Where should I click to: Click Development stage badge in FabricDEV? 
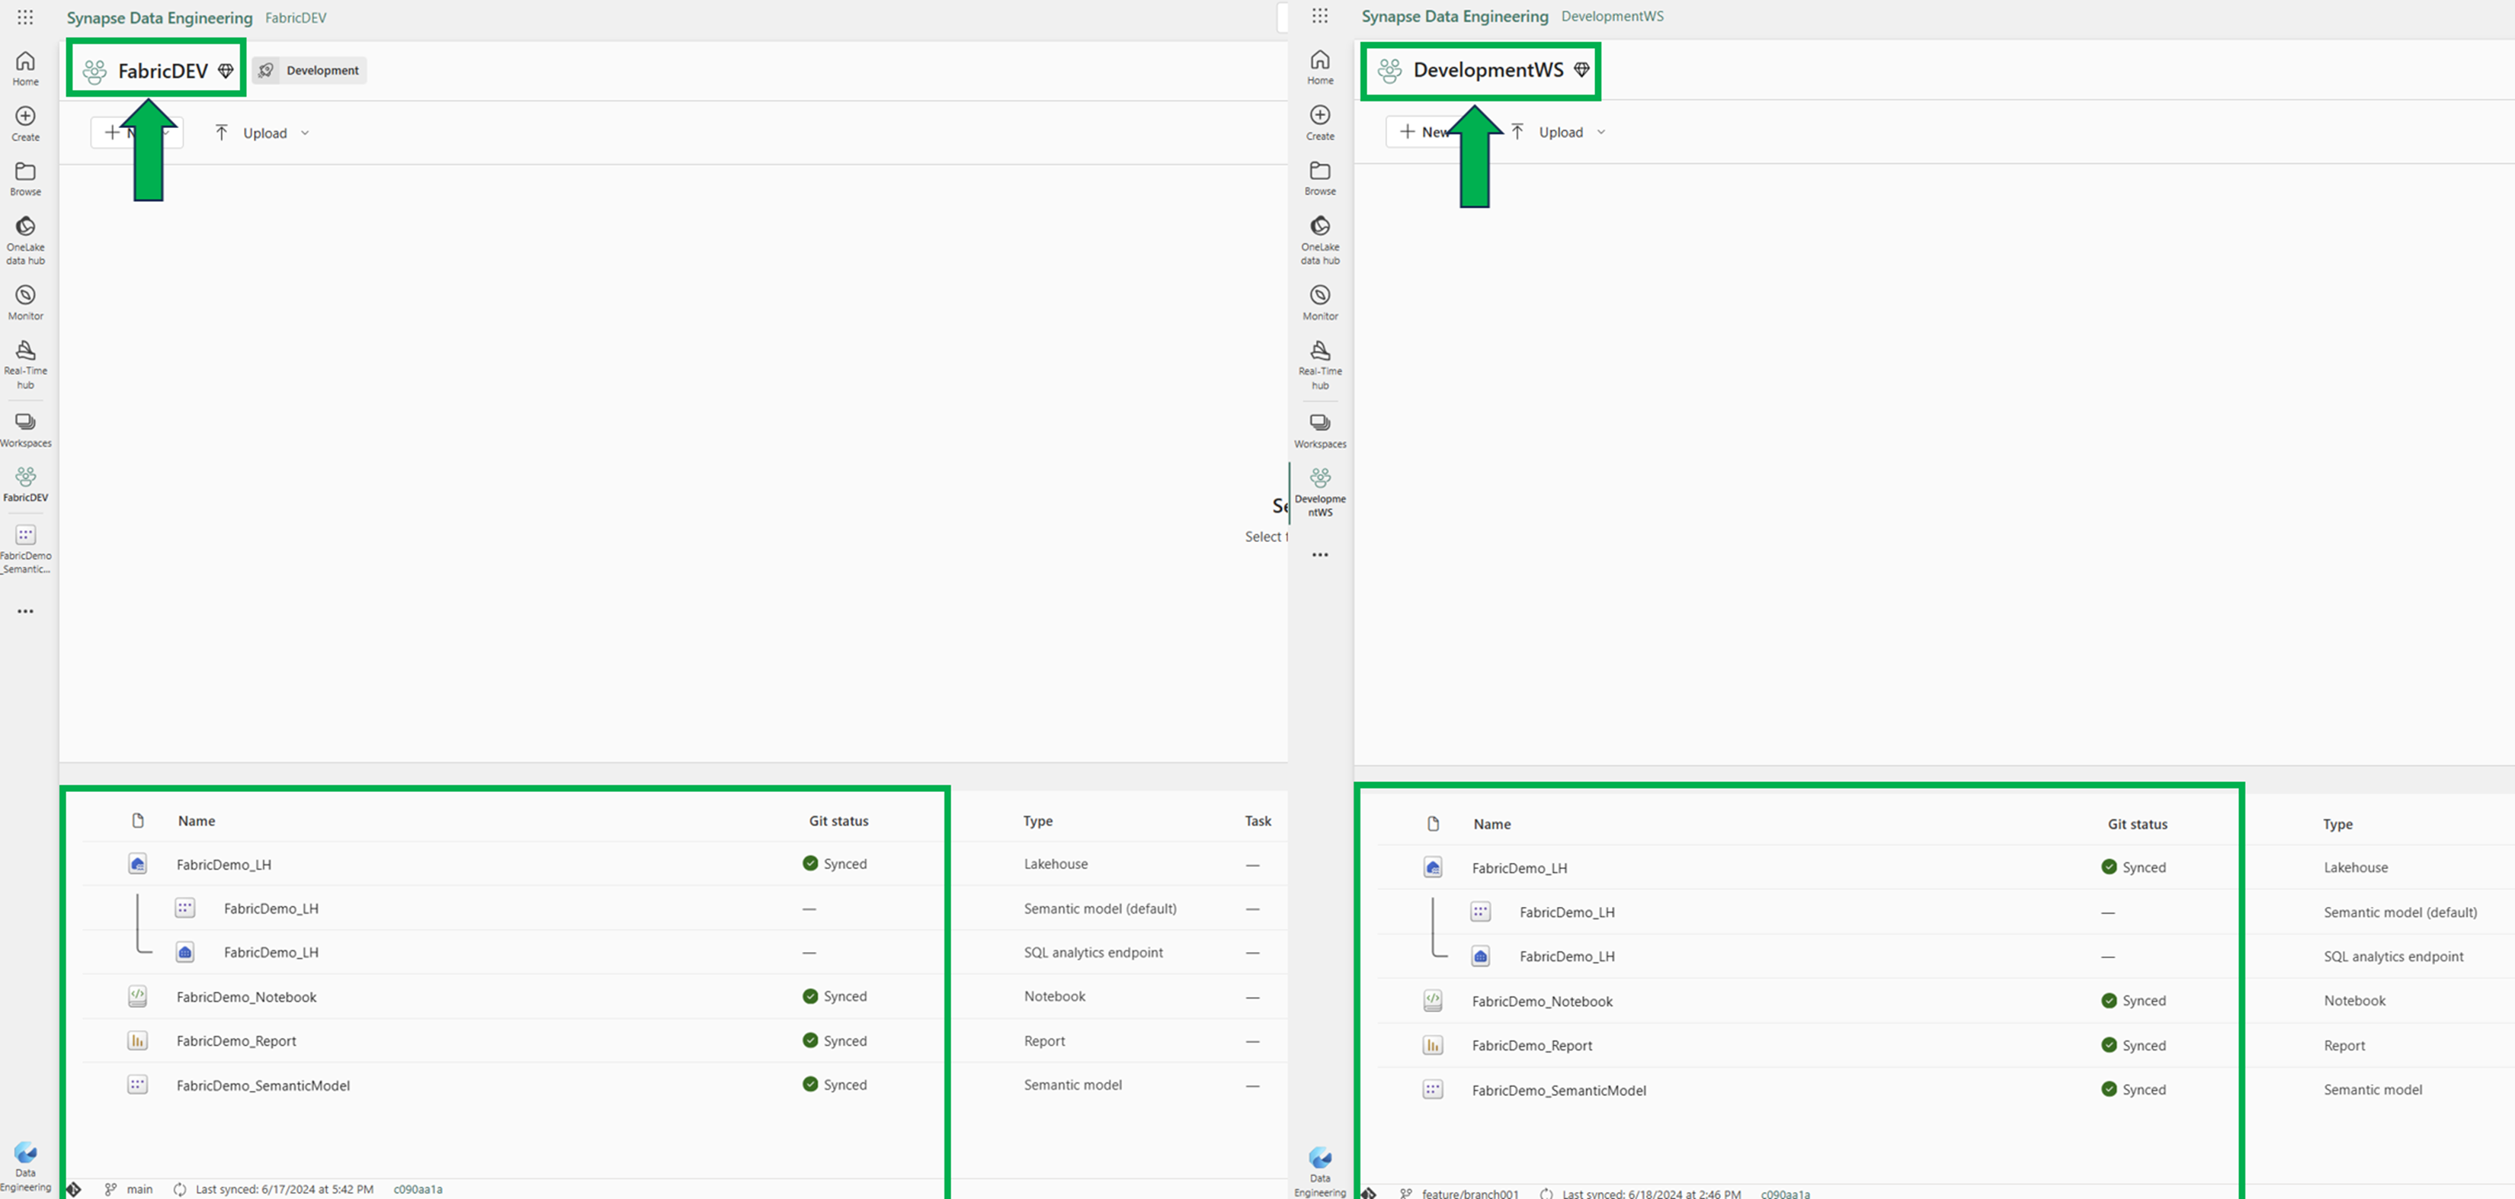309,70
